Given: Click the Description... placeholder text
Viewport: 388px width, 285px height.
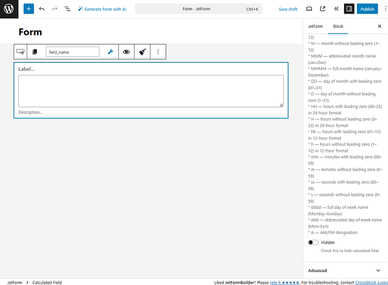Looking at the screenshot, I should [30, 112].
